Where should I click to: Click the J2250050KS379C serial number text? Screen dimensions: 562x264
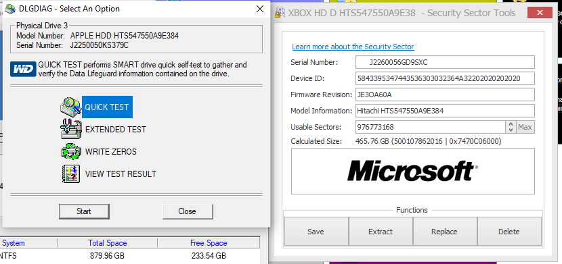[x=100, y=45]
